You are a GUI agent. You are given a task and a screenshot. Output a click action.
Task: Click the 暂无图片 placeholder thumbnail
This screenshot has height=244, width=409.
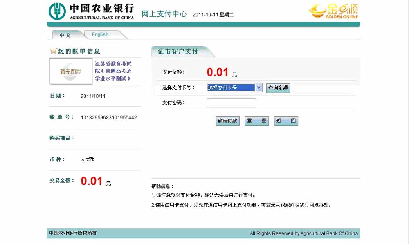coord(71,71)
